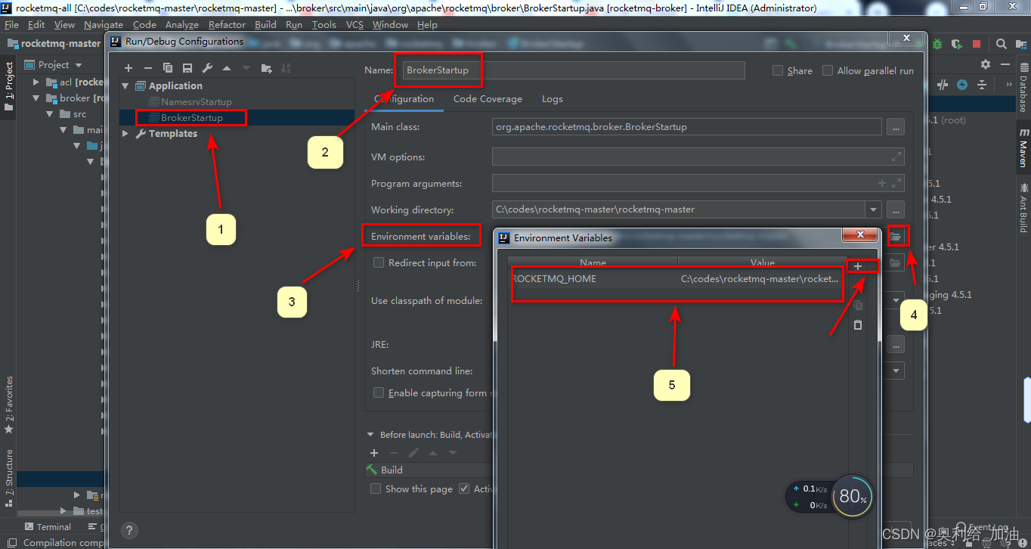Viewport: 1031px width, 549px height.
Task: Switch to Logs tab
Action: pyautogui.click(x=553, y=99)
